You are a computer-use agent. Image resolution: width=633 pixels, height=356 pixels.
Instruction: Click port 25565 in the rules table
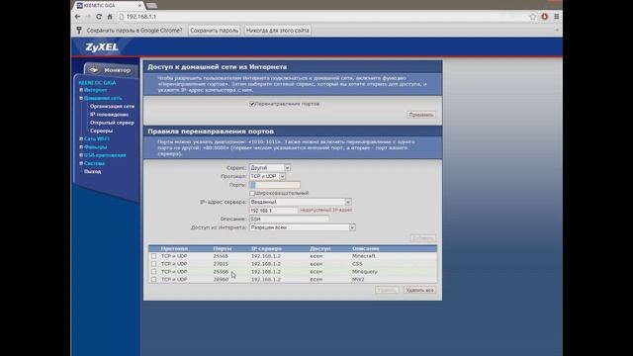(221, 256)
